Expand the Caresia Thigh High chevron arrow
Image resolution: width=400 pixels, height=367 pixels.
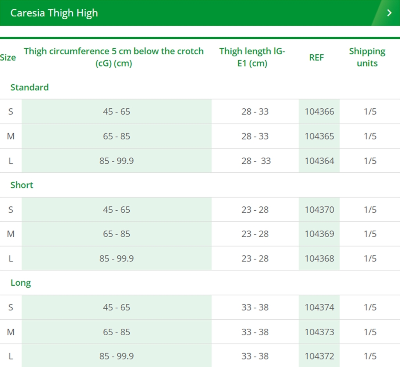click(x=389, y=13)
